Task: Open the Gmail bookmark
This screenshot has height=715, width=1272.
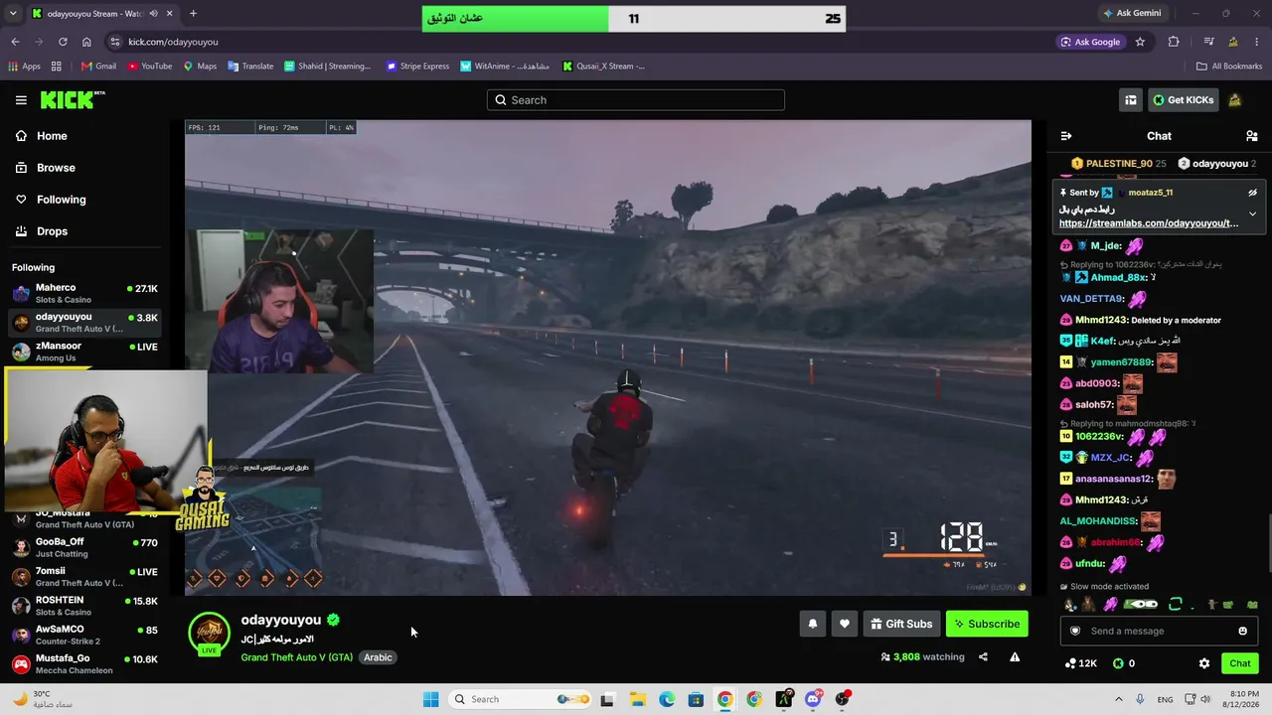Action: [98, 67]
